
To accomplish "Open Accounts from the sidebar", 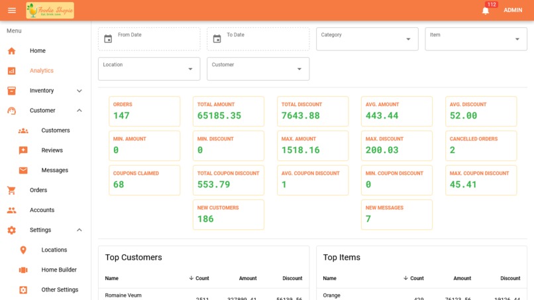I will (x=42, y=210).
